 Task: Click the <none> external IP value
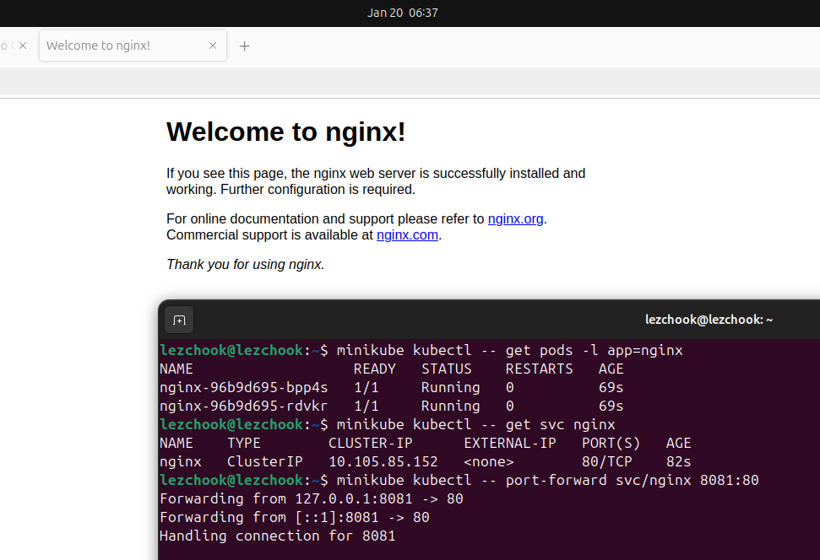[x=489, y=462]
